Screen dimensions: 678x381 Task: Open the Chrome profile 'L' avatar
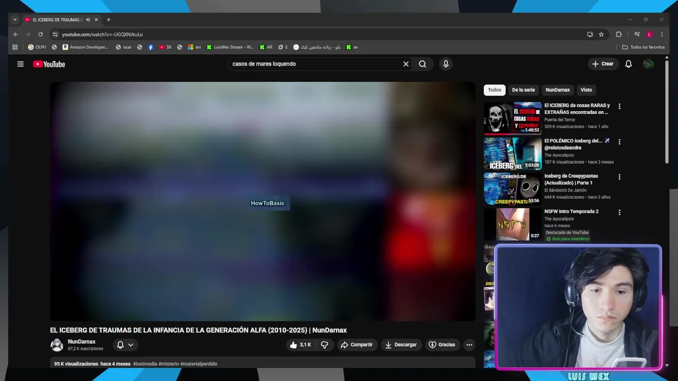[649, 34]
